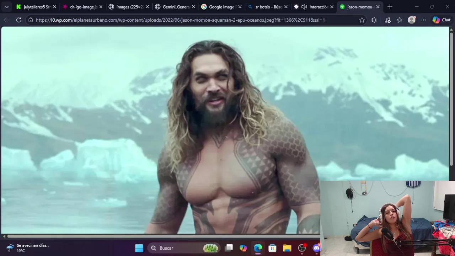The height and width of the screenshot is (256, 455).
Task: Launch Copilot from the taskbar
Action: 243,248
